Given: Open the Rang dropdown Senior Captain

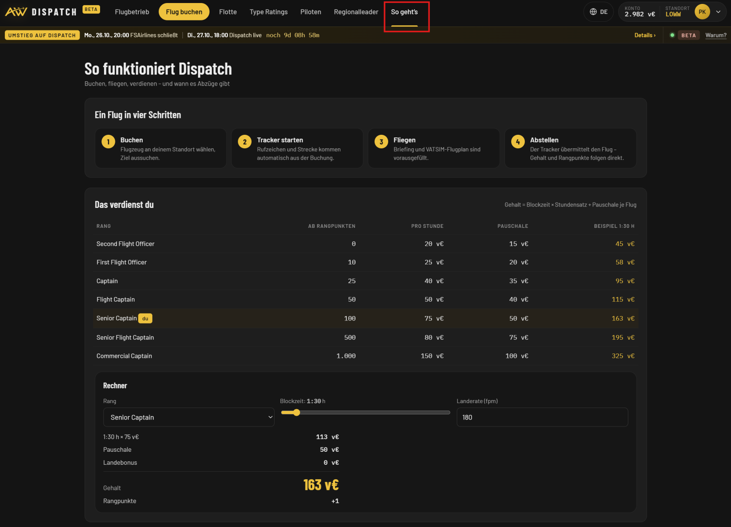Looking at the screenshot, I should [x=189, y=417].
